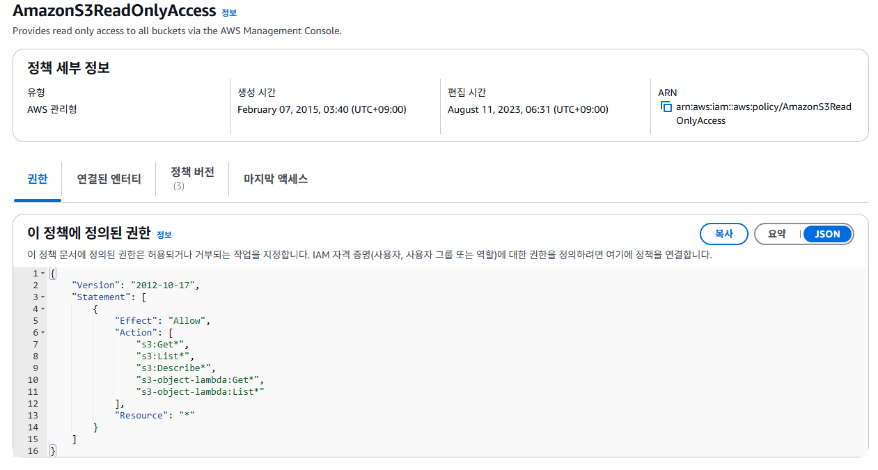Click the 복사 button
The height and width of the screenshot is (470, 878).
724,234
